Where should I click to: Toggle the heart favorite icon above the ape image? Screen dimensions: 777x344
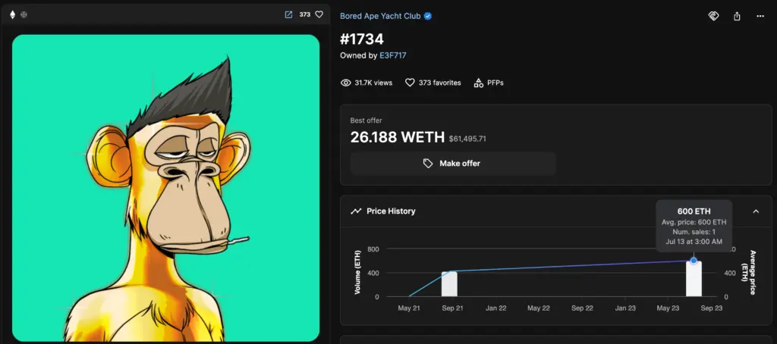coord(319,15)
